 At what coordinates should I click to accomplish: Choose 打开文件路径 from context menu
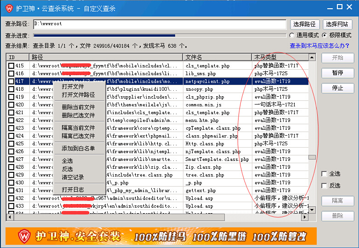(x=78, y=95)
